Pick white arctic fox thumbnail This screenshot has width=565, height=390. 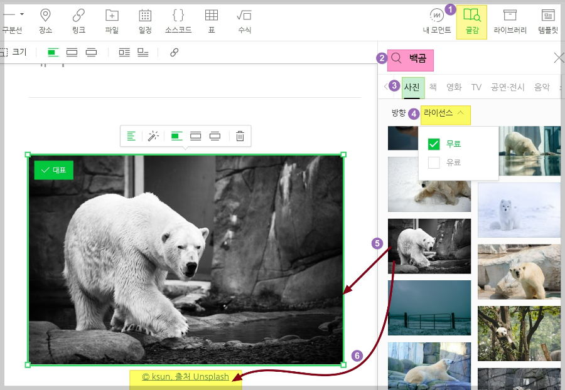519,210
